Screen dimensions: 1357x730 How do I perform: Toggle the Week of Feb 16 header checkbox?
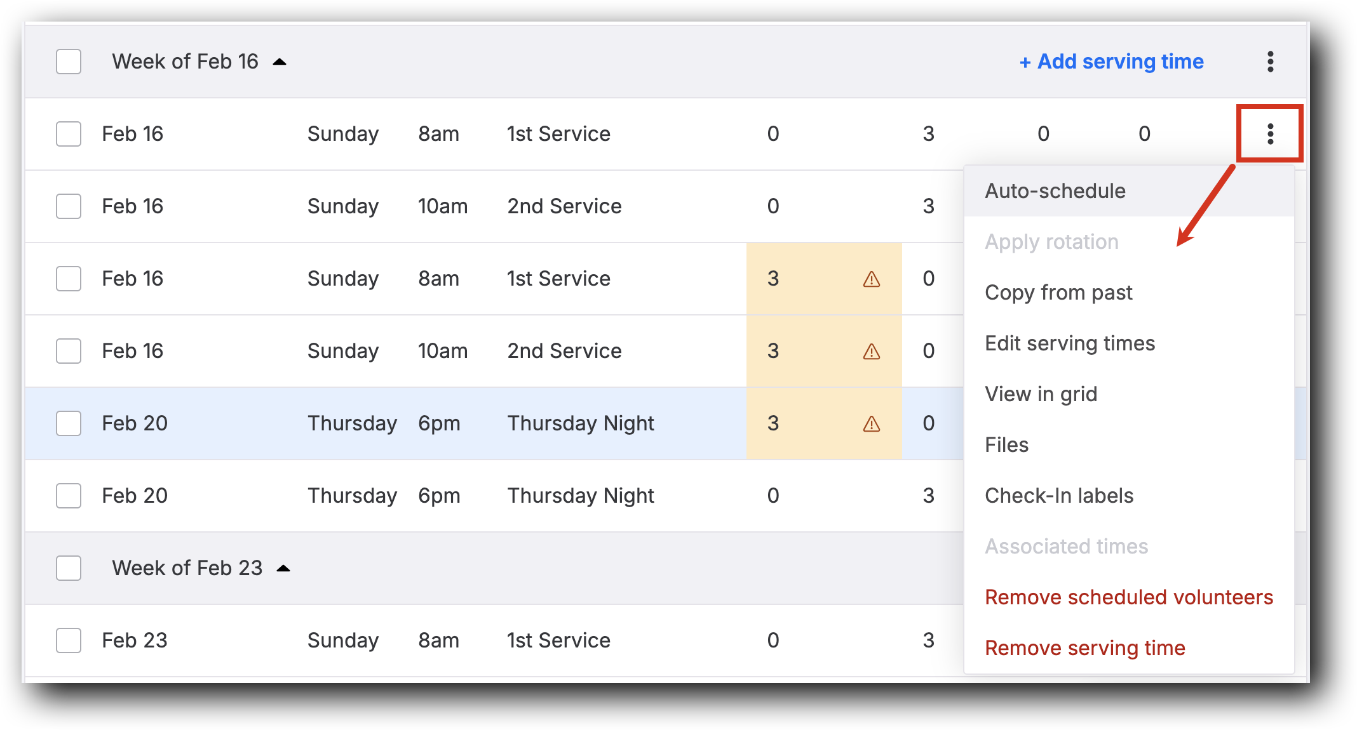click(69, 61)
